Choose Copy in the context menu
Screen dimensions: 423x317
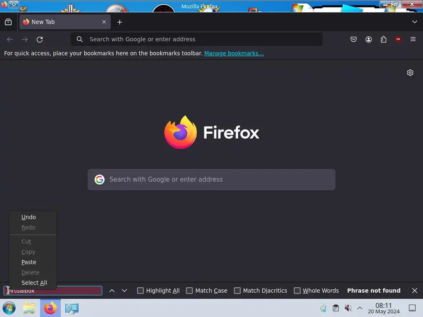(x=33, y=252)
